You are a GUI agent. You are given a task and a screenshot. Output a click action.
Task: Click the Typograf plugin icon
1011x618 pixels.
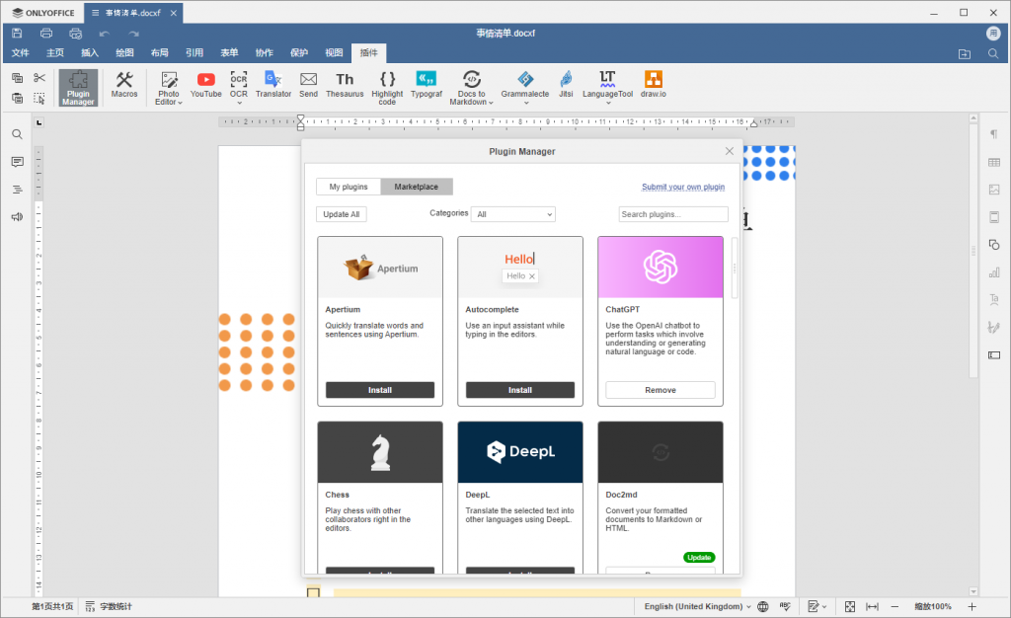pos(427,84)
